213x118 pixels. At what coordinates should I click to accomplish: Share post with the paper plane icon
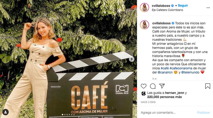coord(162,86)
